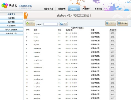131x100 pixels.
Task: Click the file name layout.css
Action: (x=37, y=33)
